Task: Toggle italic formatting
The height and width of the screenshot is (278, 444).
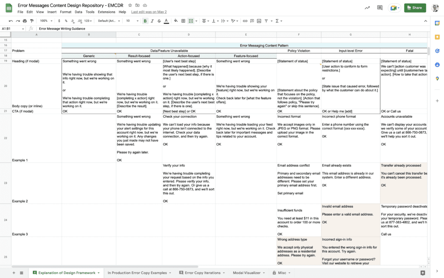Action: [152, 20]
